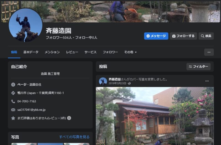
Task: Switch to the 基本データ tab
Action: pos(31,52)
